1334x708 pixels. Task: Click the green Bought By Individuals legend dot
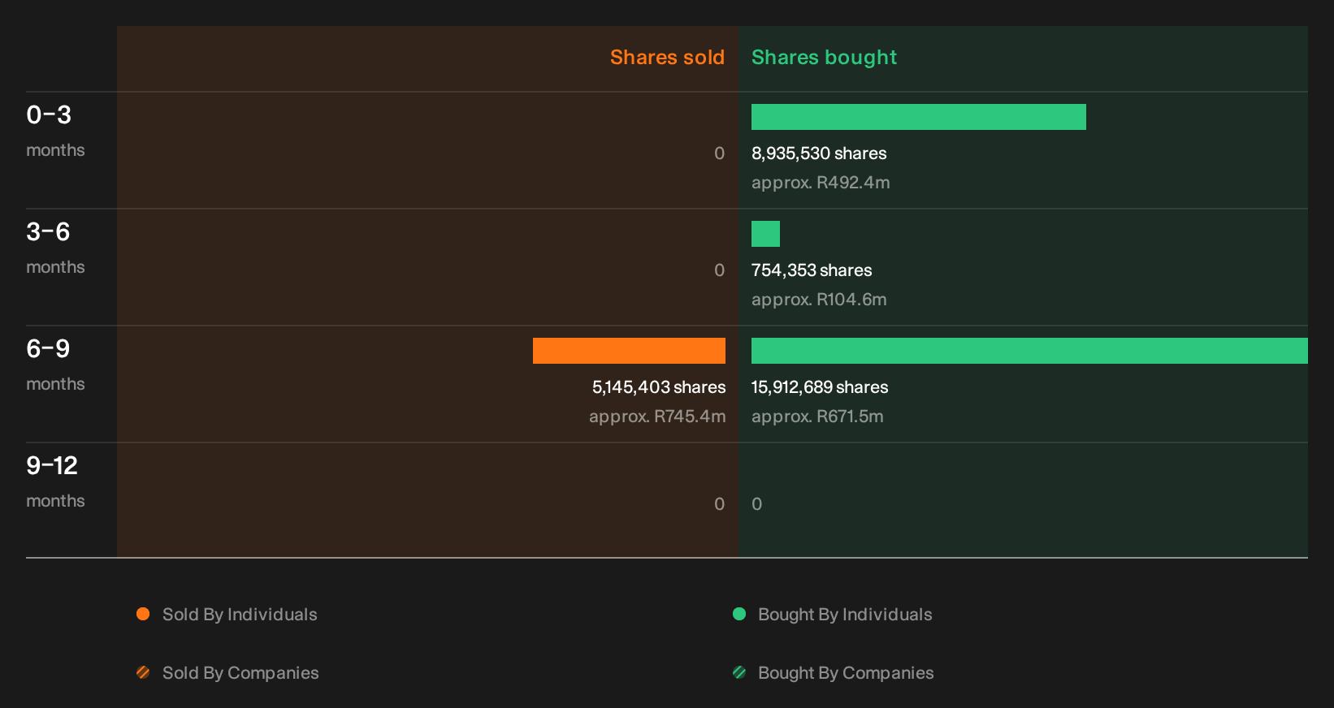click(x=739, y=614)
